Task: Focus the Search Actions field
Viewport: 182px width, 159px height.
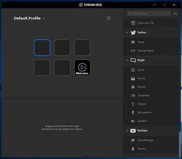Action: click(x=149, y=13)
